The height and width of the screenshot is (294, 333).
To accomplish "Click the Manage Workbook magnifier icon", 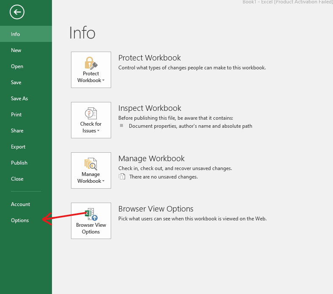I will pyautogui.click(x=91, y=164).
